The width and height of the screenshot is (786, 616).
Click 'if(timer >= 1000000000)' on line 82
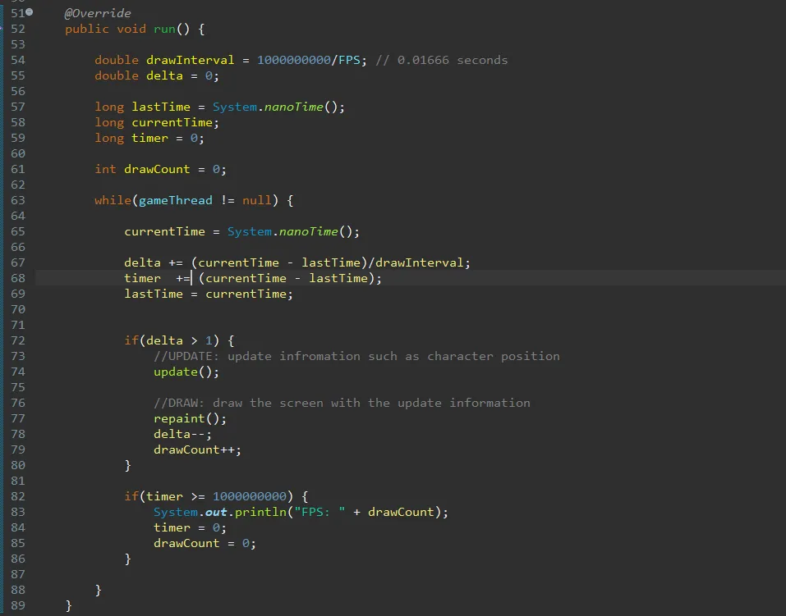209,496
